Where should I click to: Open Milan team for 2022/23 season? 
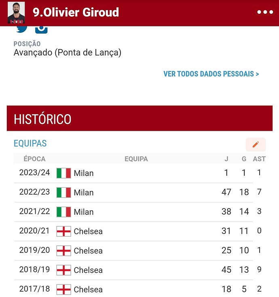coord(84,193)
